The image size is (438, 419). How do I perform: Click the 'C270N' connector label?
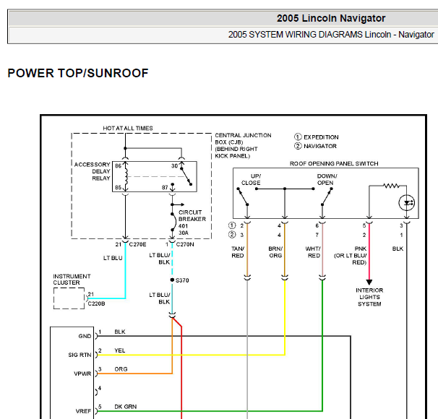(x=185, y=244)
